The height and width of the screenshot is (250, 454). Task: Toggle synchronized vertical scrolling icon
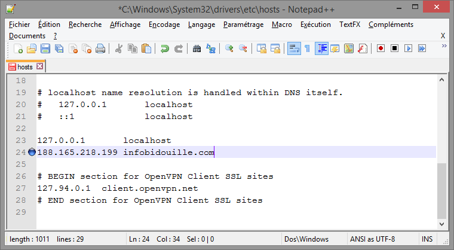pos(262,48)
